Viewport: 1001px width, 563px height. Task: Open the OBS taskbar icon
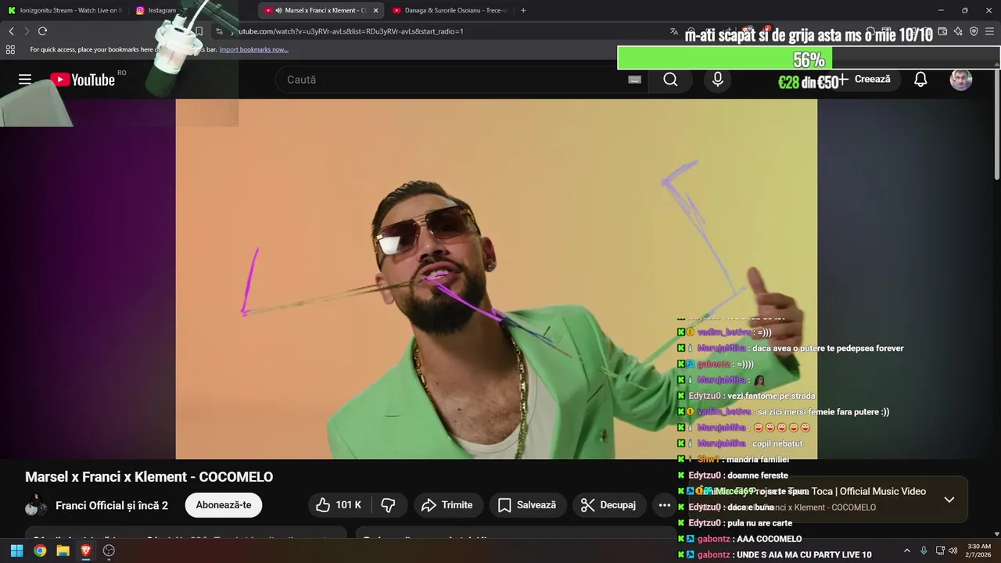tap(109, 550)
